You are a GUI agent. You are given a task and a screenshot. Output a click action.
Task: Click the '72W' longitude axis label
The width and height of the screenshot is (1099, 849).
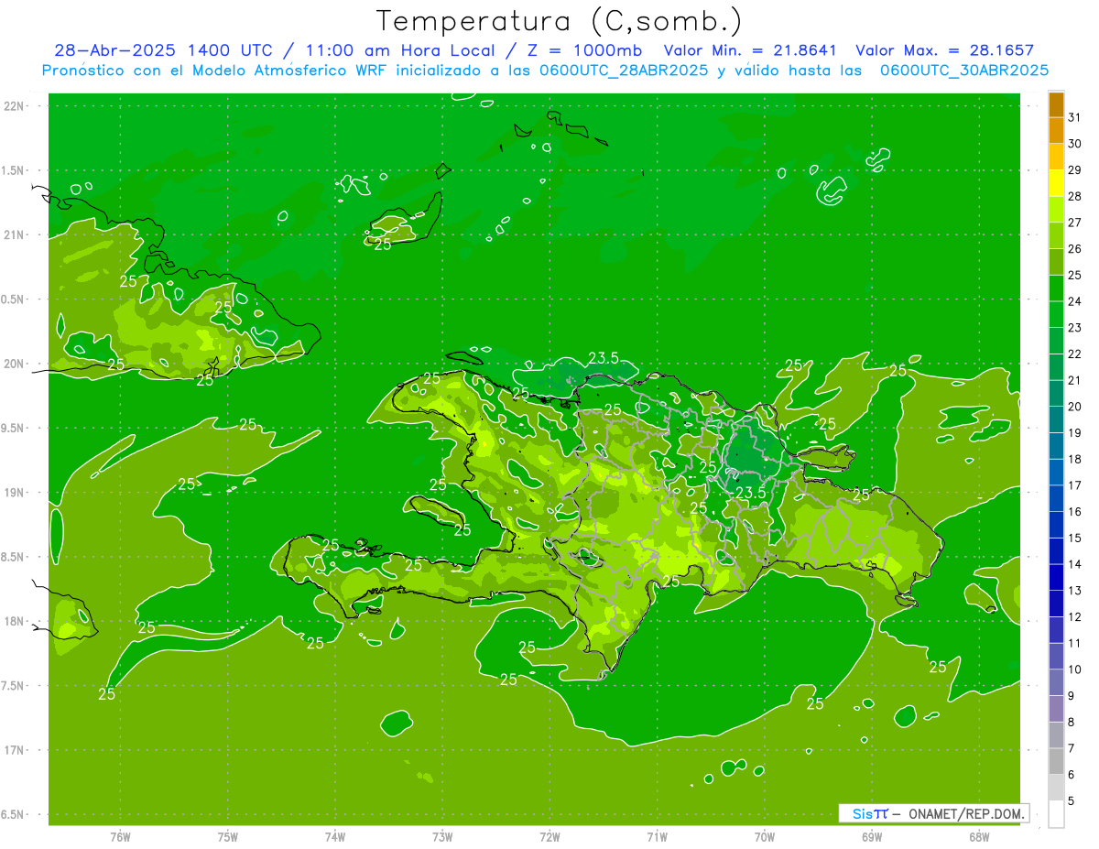coord(550,837)
